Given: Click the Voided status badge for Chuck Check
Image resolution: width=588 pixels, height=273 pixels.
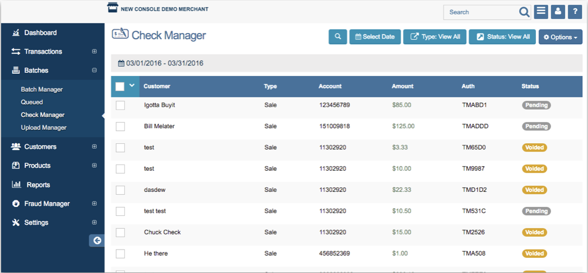Looking at the screenshot, I should coord(534,232).
